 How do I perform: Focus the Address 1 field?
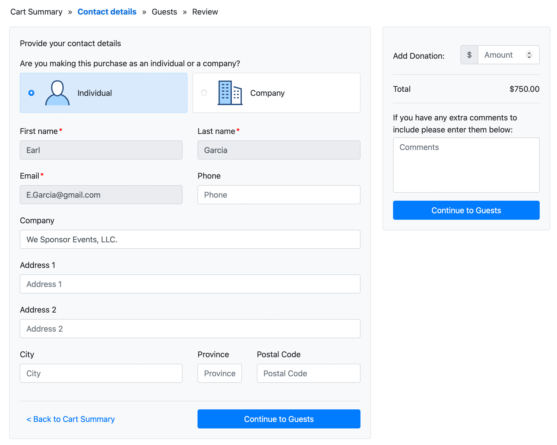tap(190, 284)
